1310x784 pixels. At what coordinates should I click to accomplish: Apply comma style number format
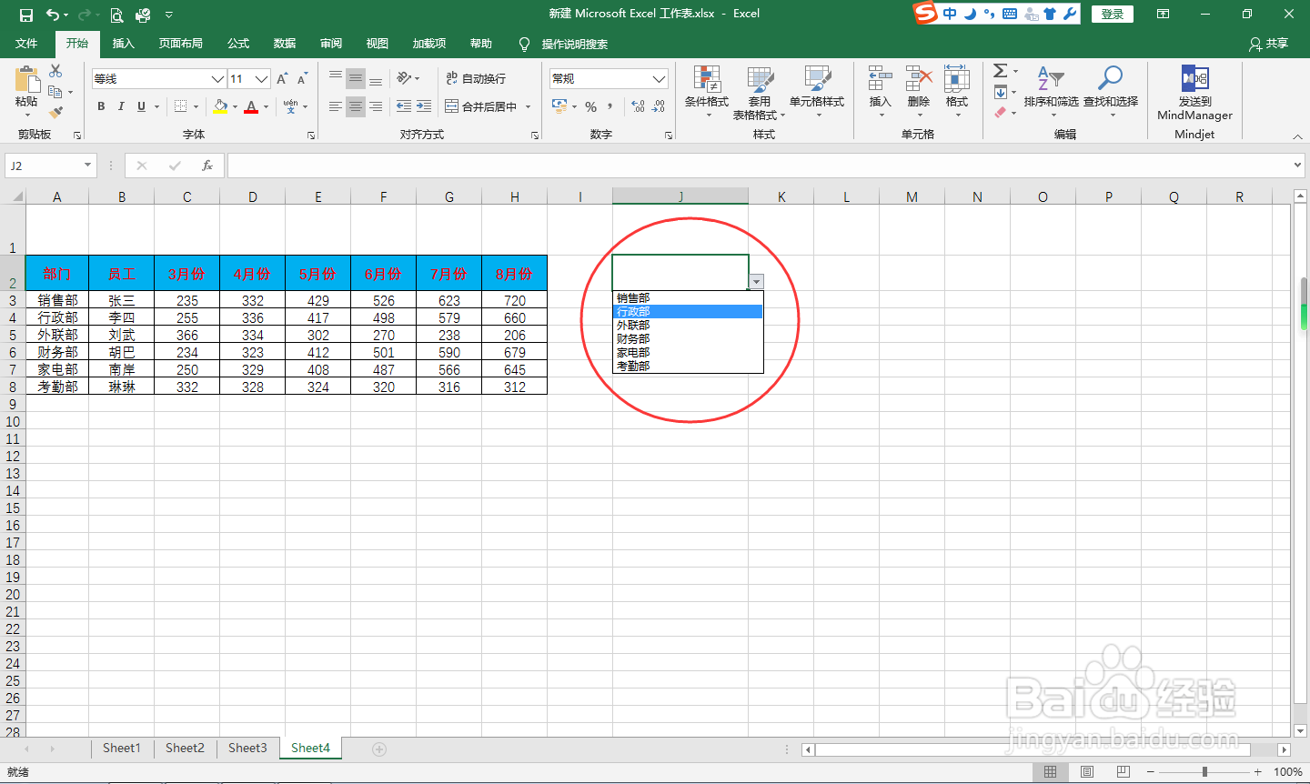click(x=610, y=106)
